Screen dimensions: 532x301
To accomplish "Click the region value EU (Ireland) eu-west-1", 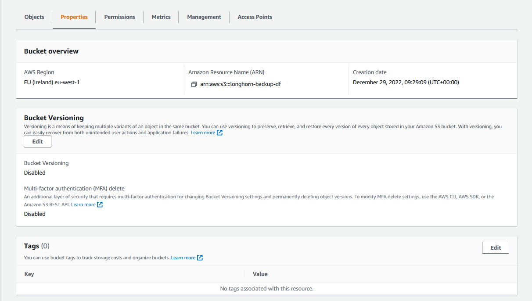I will point(52,82).
